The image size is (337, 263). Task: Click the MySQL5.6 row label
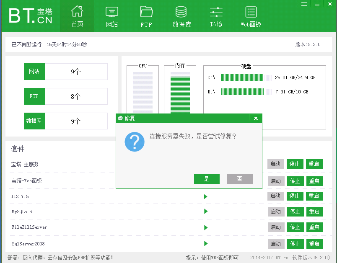click(x=22, y=211)
